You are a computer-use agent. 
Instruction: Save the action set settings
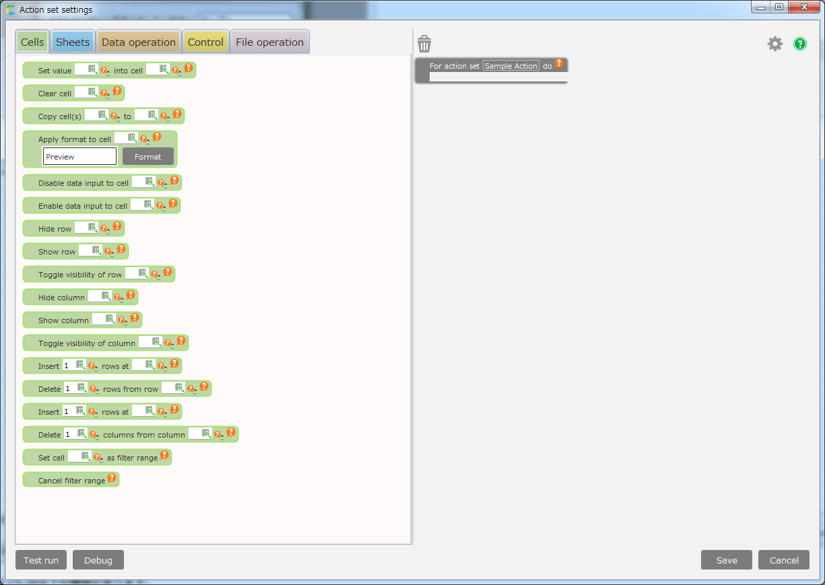pos(726,560)
